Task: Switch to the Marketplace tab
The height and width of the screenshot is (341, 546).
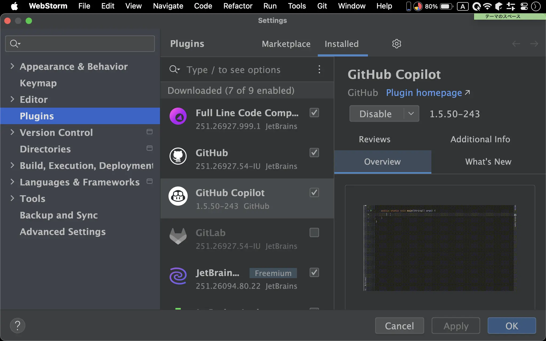Action: 286,44
